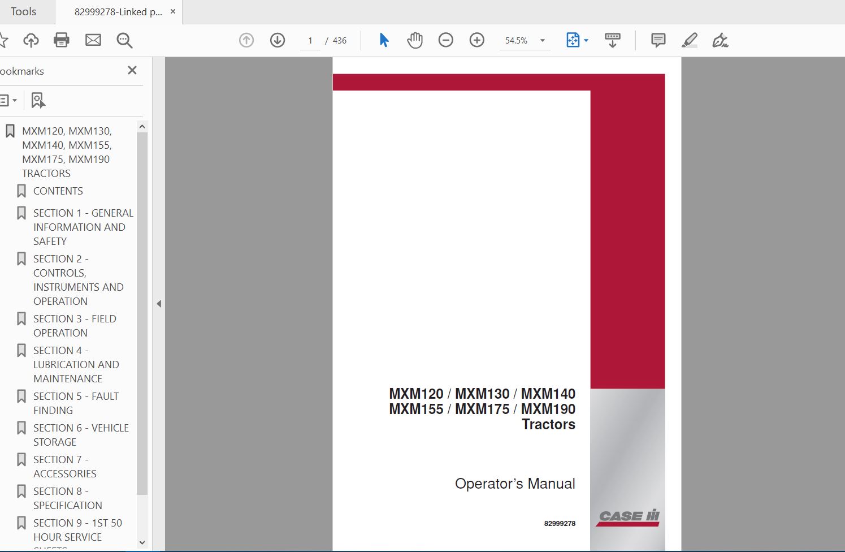Click the Operator's Manual title on page

pyautogui.click(x=515, y=484)
